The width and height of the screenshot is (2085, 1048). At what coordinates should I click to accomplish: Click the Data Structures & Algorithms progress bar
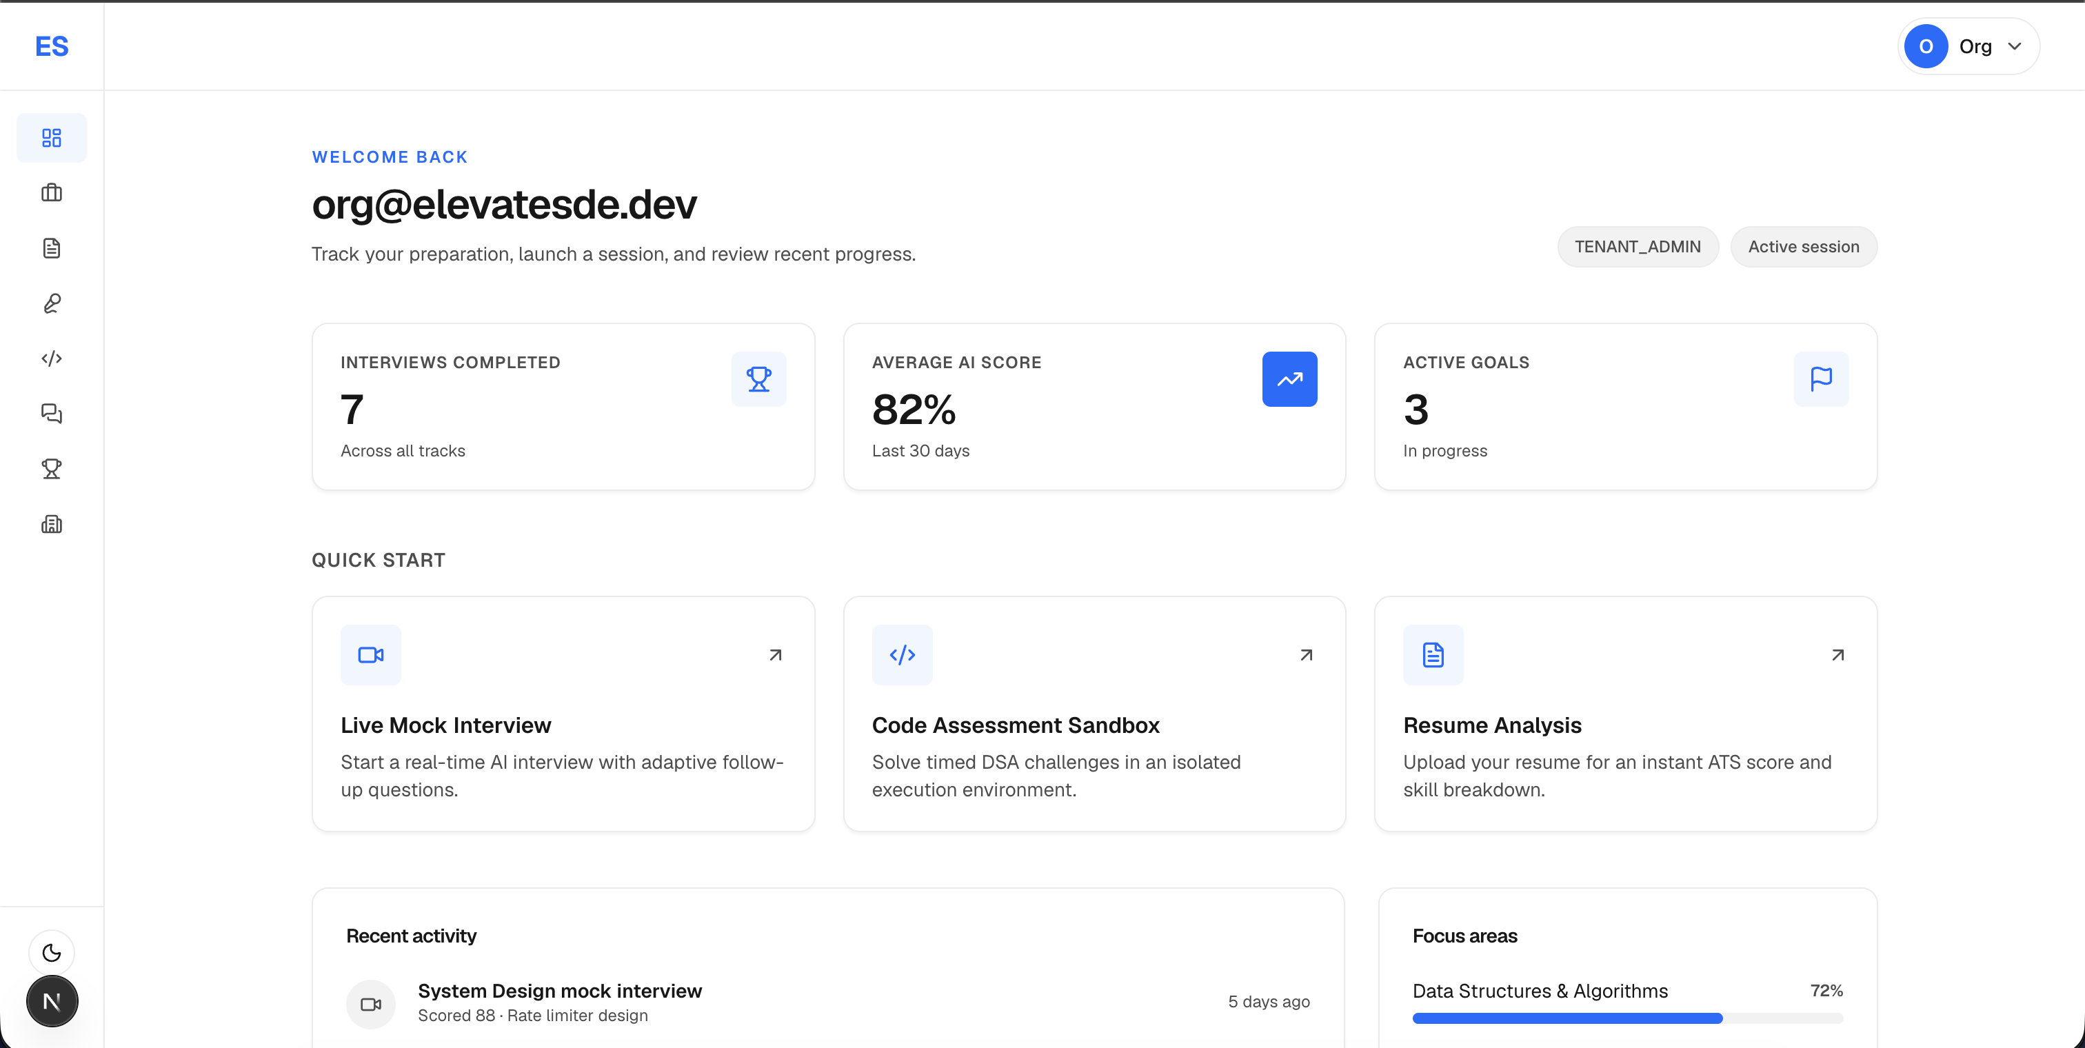tap(1627, 1018)
